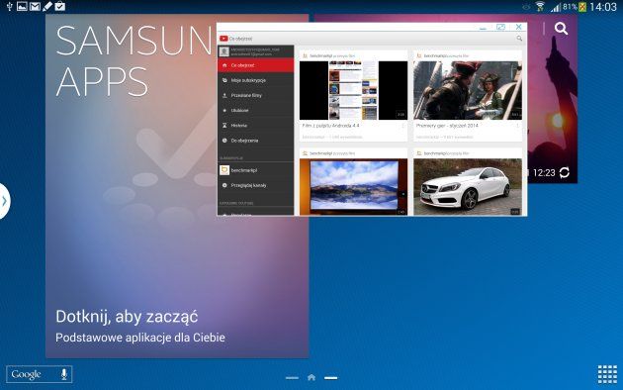Open the multi window tray arrow handle
This screenshot has width=623, height=390.
[4, 201]
